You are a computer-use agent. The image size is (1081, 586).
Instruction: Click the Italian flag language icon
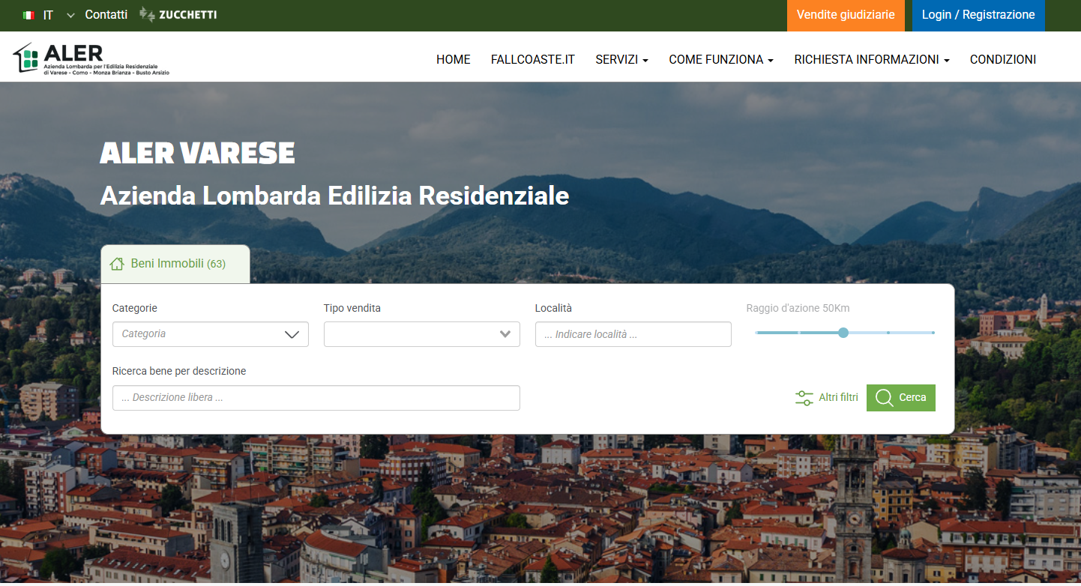point(28,15)
